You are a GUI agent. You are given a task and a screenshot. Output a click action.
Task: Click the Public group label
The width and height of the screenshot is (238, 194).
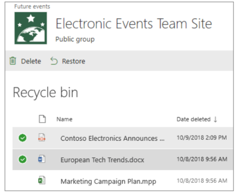tap(75, 39)
